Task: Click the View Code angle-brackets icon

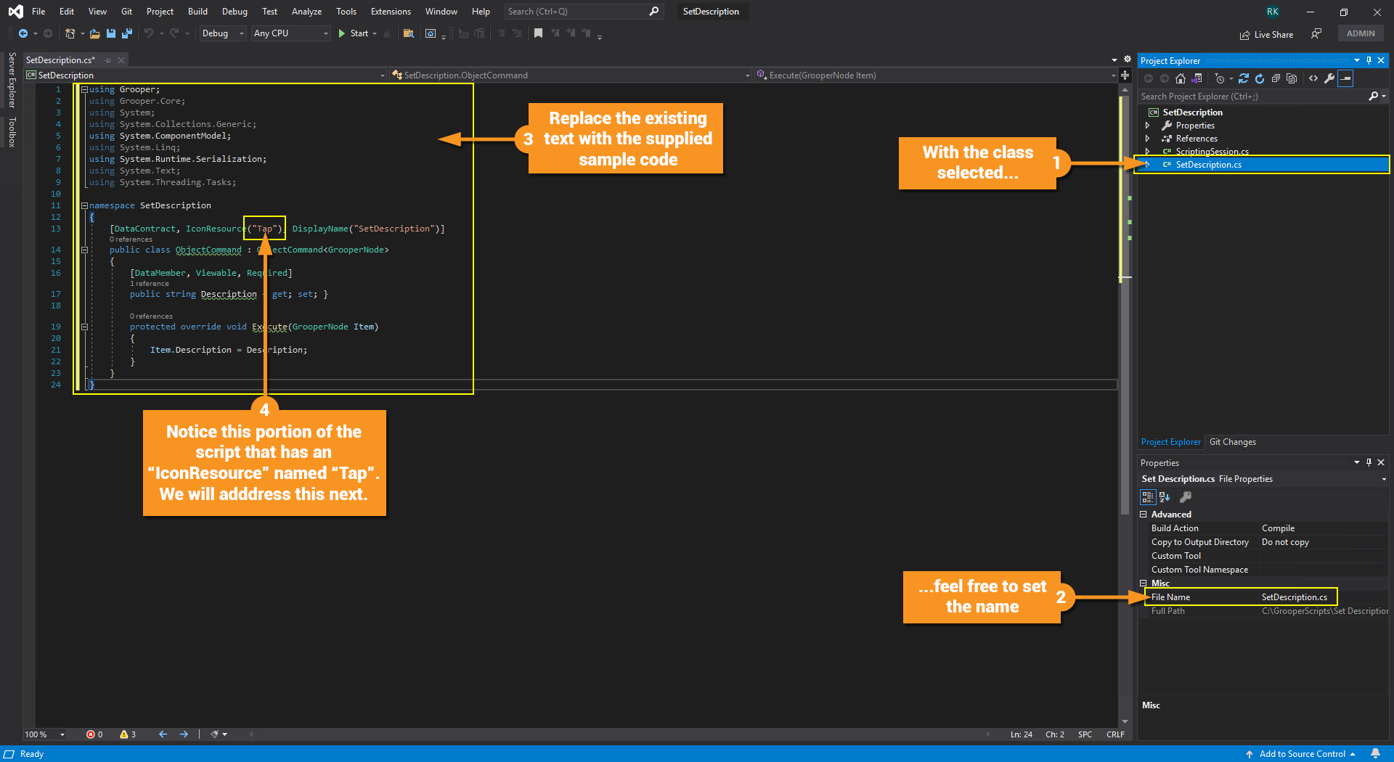Action: click(x=1313, y=78)
